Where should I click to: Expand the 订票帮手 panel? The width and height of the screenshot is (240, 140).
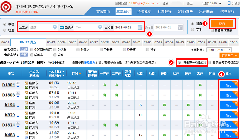[x=229, y=55]
